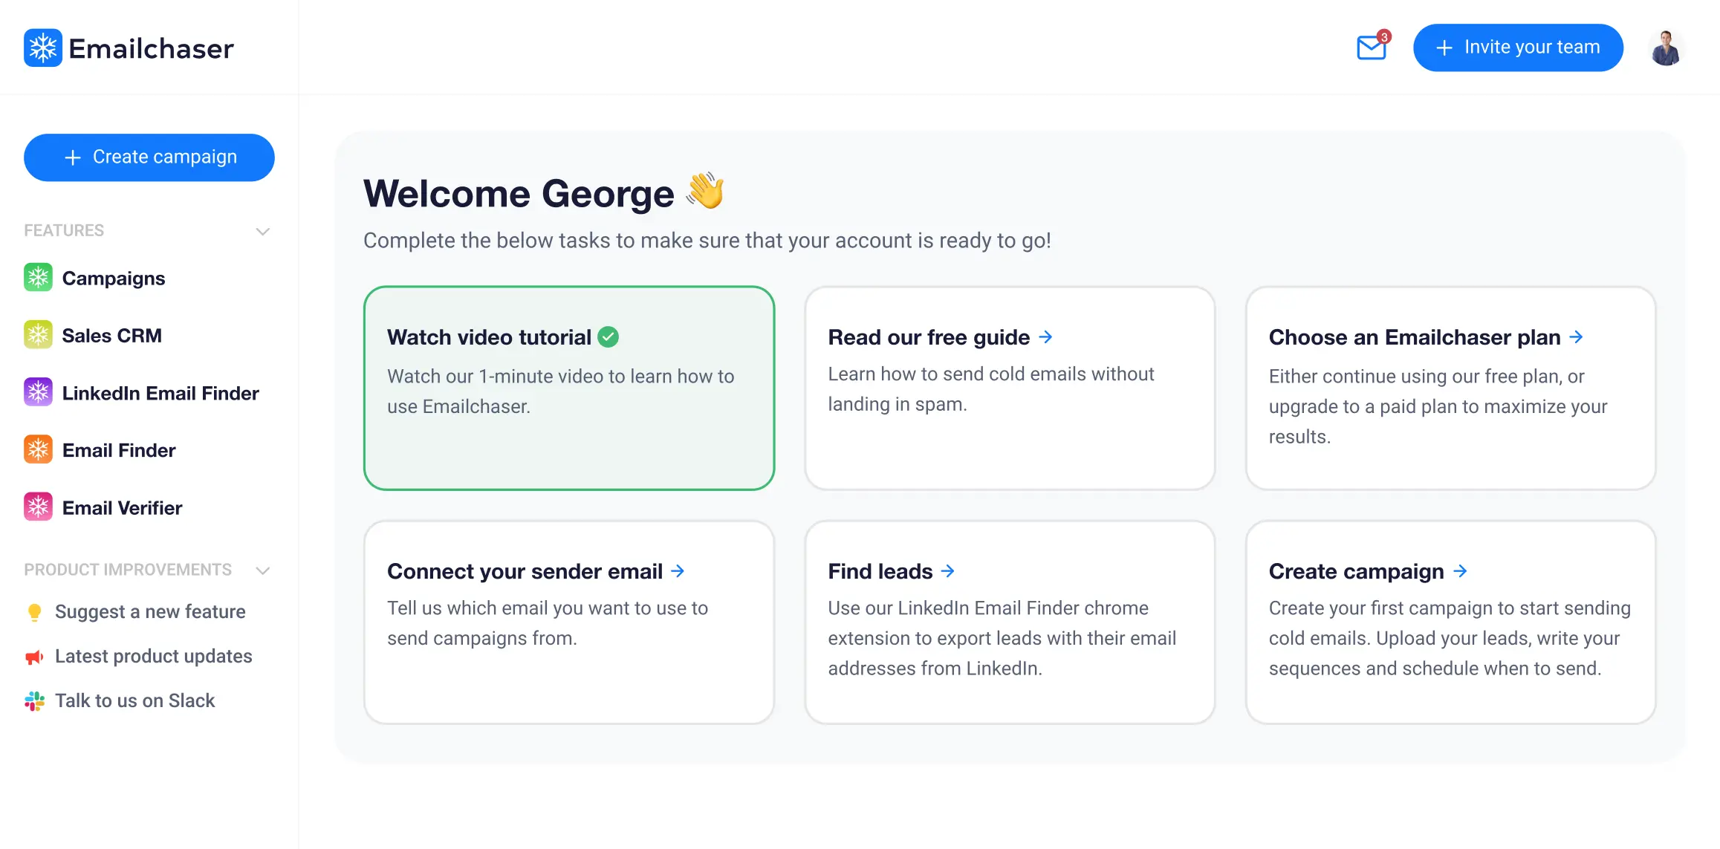This screenshot has width=1720, height=849.
Task: Open user profile avatar menu
Action: [1665, 48]
